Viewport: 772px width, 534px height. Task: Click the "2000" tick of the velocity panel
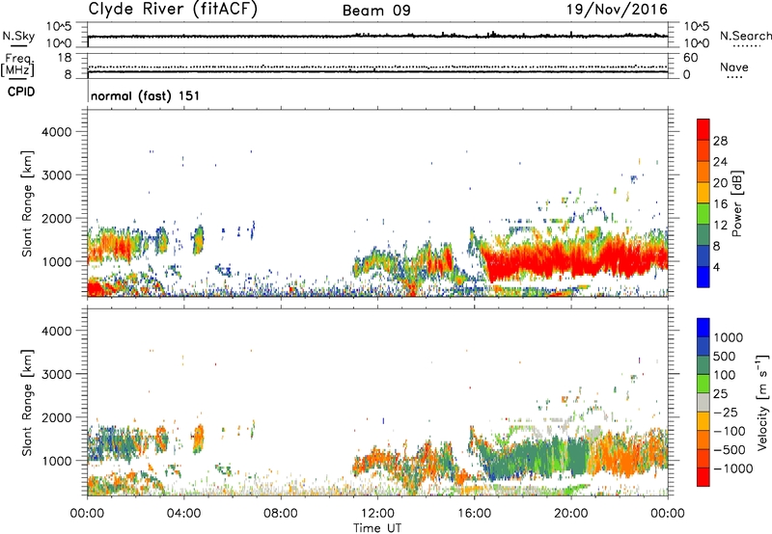click(57, 417)
